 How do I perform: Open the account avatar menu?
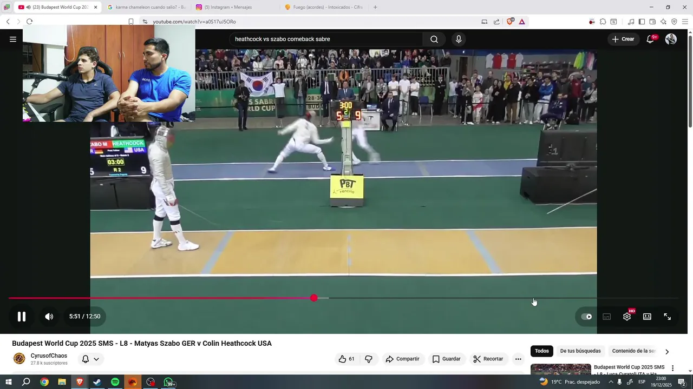point(671,39)
